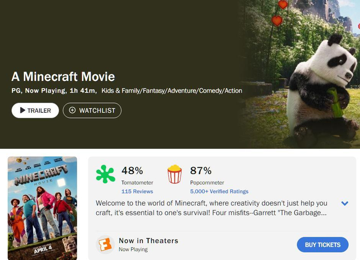Click the orange Fandango ticket icon
Screen dimensions: 360x260
click(x=105, y=245)
